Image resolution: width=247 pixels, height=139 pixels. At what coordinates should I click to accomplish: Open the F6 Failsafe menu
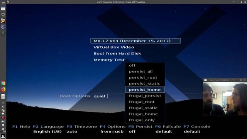point(168,127)
